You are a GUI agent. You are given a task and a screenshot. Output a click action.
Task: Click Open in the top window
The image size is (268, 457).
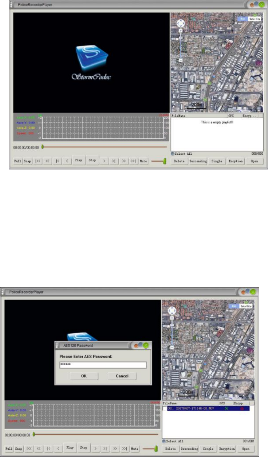(255, 161)
